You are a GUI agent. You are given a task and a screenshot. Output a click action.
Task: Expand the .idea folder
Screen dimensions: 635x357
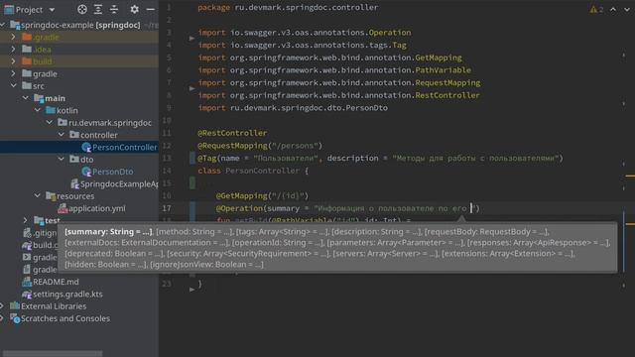13,50
